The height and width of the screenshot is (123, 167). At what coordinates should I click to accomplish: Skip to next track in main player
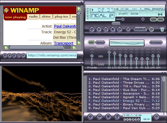tap(119, 29)
